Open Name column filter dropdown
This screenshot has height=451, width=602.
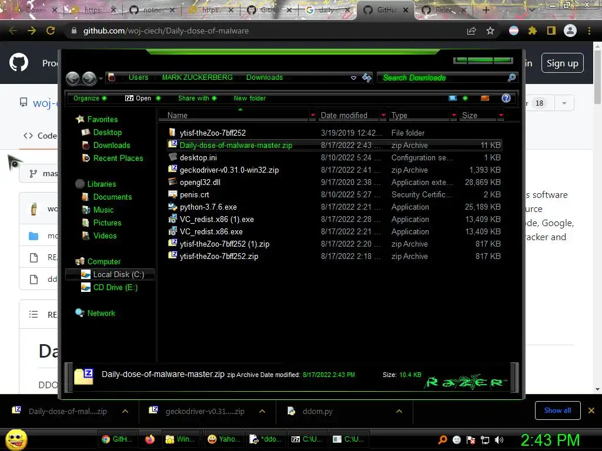click(313, 115)
